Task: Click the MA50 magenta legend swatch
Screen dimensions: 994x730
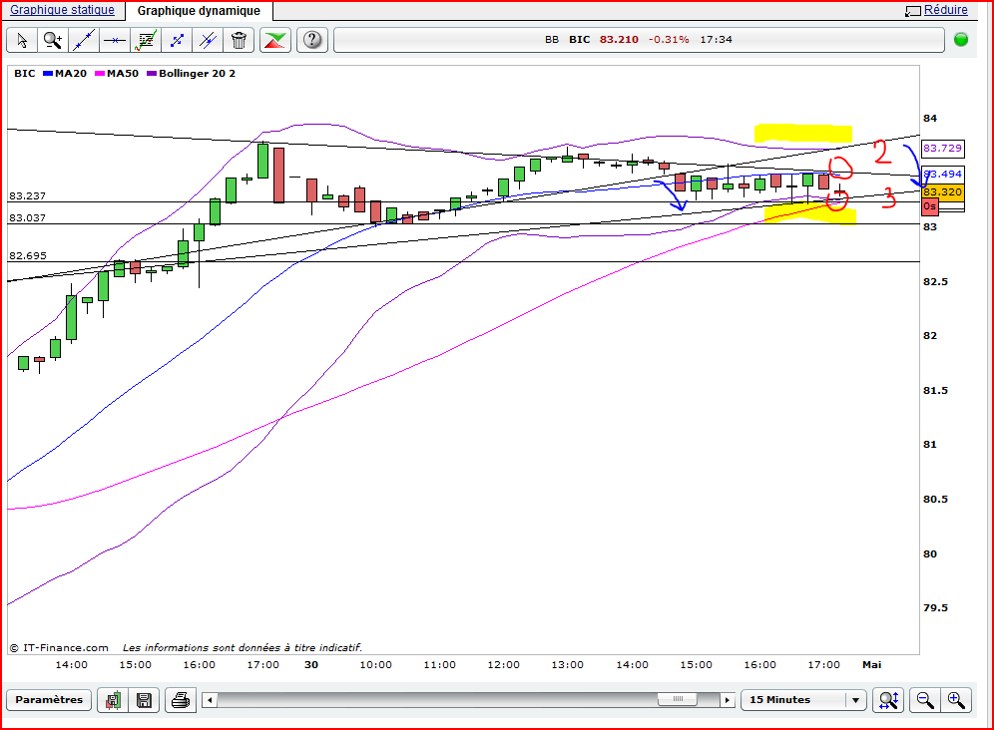Action: (100, 74)
